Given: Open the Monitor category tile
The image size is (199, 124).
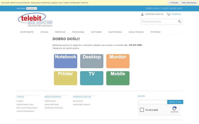Looking at the screenshot, I should [118, 61].
